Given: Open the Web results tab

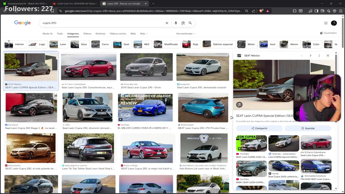Looking at the screenshot, I should click(133, 34).
